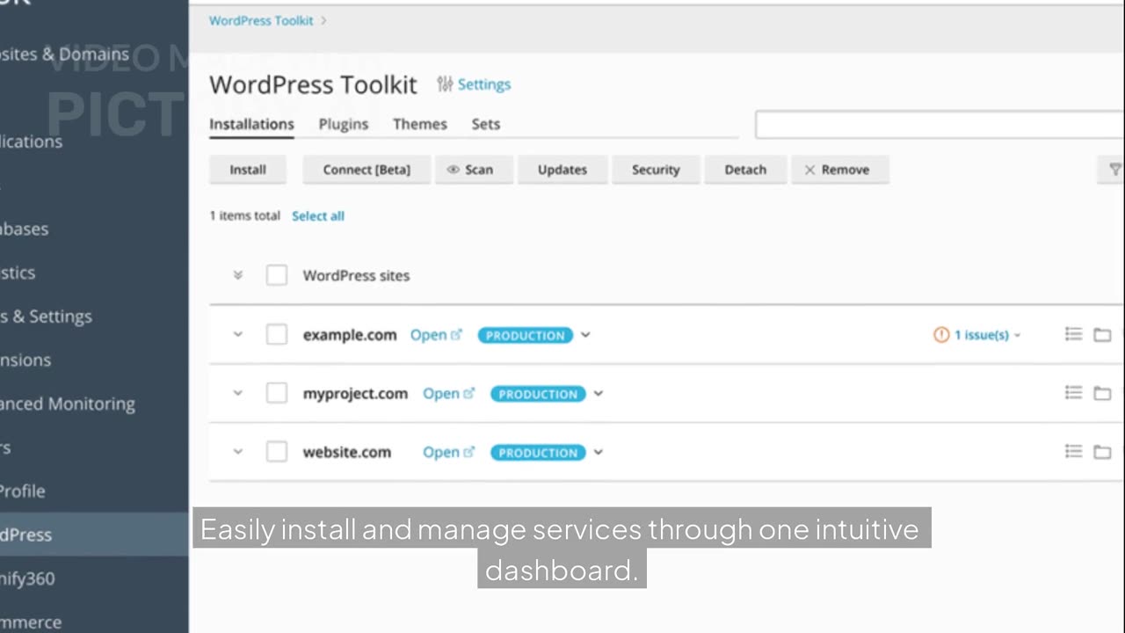The width and height of the screenshot is (1125, 633).
Task: Open the PRODUCTION label dropdown for website.com
Action: click(598, 453)
